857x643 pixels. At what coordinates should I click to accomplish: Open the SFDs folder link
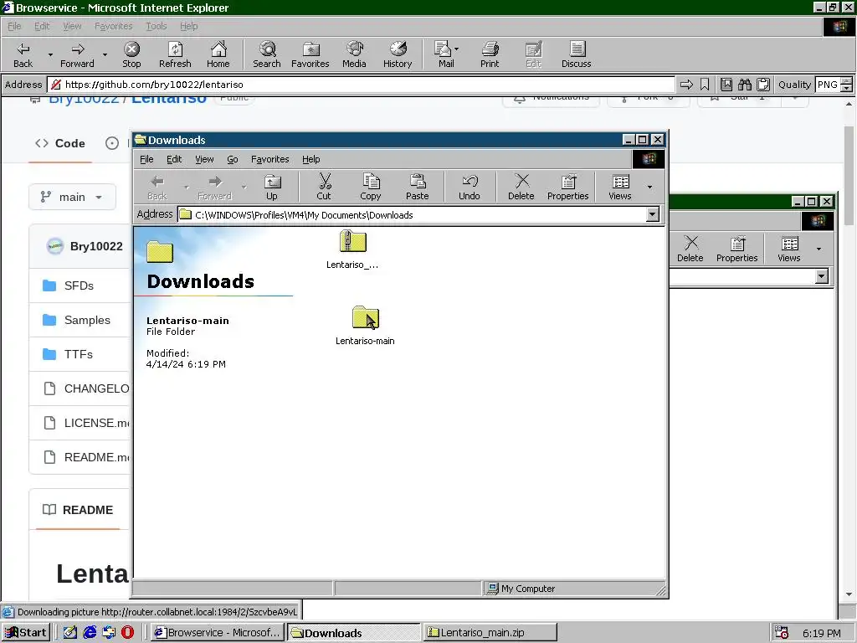[x=79, y=285]
